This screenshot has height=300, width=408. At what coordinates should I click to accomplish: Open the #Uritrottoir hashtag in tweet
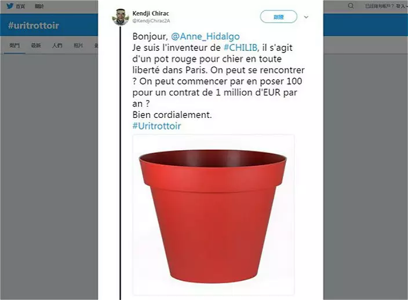[156, 126]
